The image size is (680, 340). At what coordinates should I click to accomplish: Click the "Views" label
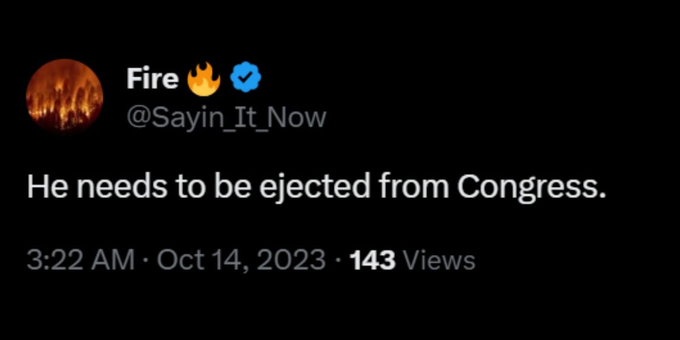[x=439, y=260]
